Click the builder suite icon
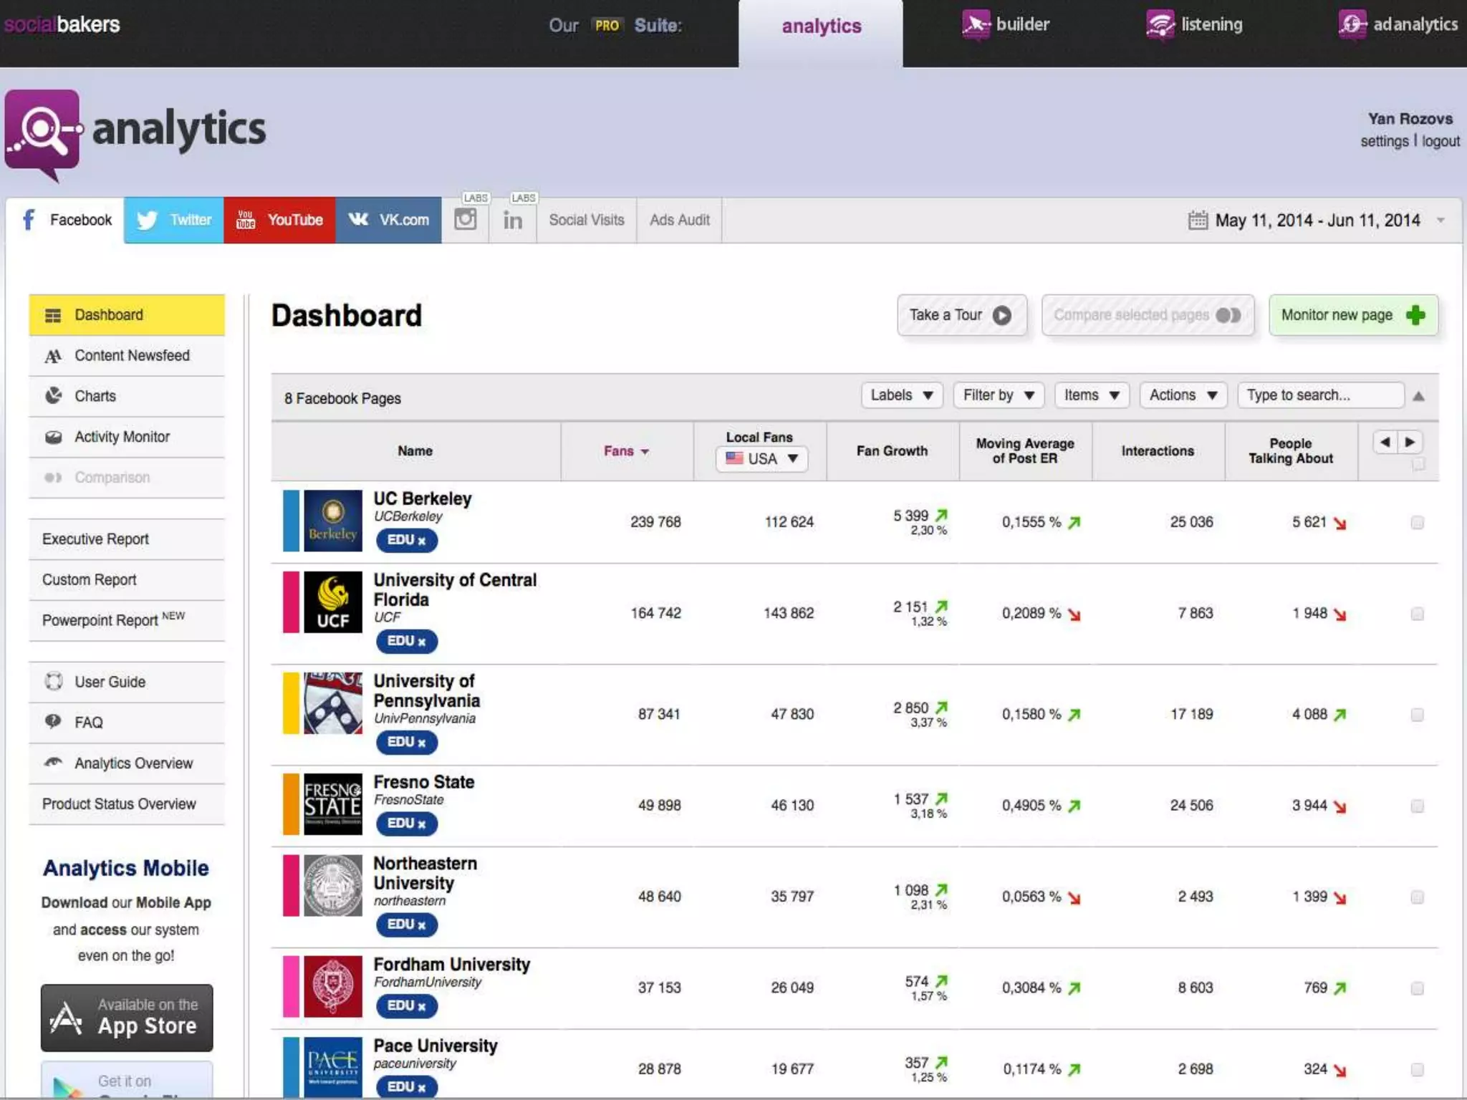This screenshot has width=1467, height=1100. 975,24
